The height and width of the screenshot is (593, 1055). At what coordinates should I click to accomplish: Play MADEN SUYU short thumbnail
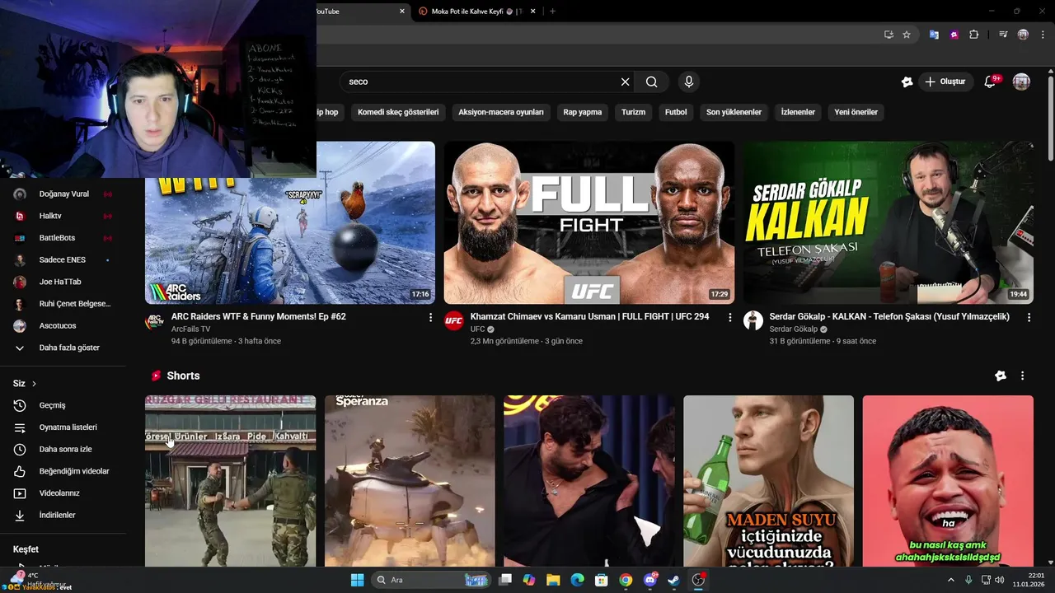tap(768, 481)
